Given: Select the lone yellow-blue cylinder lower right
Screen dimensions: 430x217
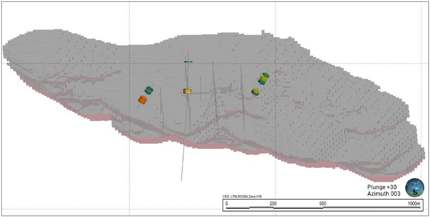Looking at the screenshot, I should click(x=256, y=92).
